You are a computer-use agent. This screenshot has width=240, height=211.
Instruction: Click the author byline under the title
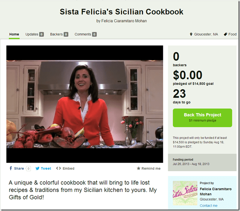click(121, 21)
